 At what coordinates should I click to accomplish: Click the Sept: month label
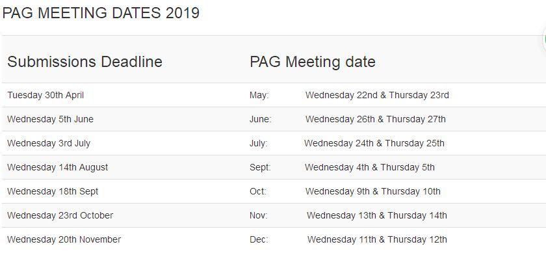coord(260,167)
